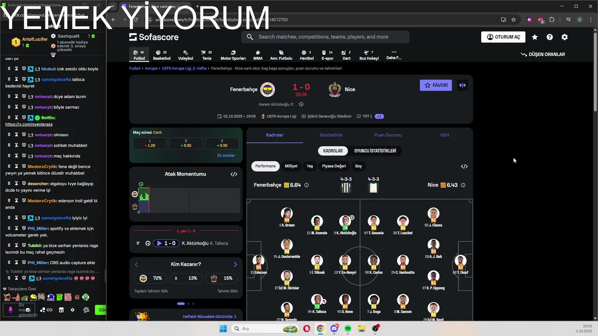This screenshot has height=336, width=598.
Task: Click the info icon beside Nice 6.43 rating
Action: coord(463,185)
